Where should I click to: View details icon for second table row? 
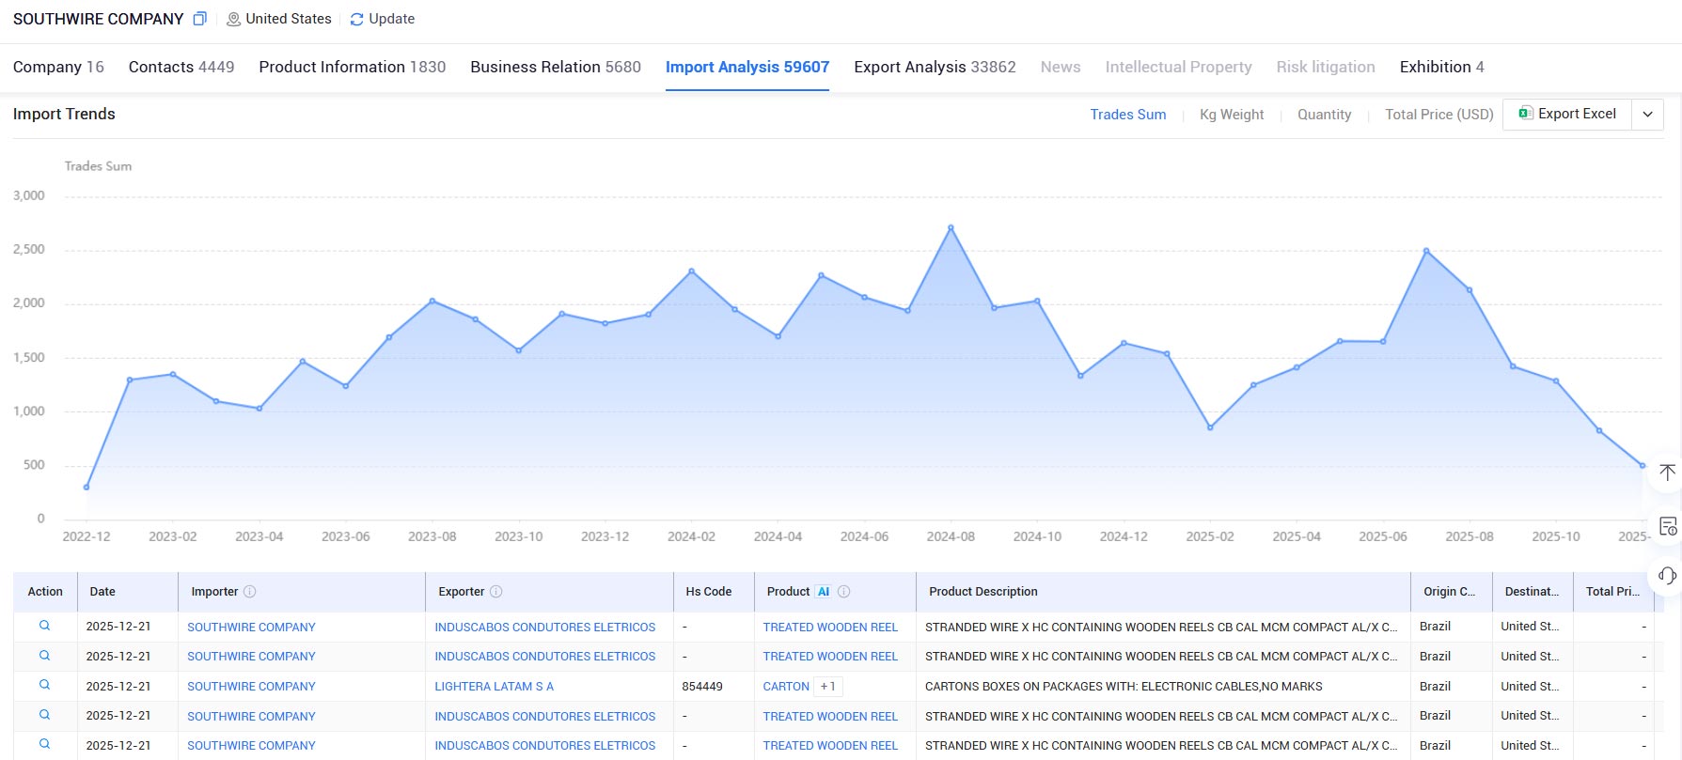point(44,656)
